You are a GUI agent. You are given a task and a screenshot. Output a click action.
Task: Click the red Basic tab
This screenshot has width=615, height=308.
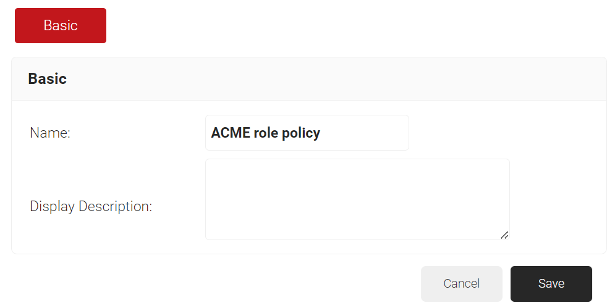click(61, 25)
